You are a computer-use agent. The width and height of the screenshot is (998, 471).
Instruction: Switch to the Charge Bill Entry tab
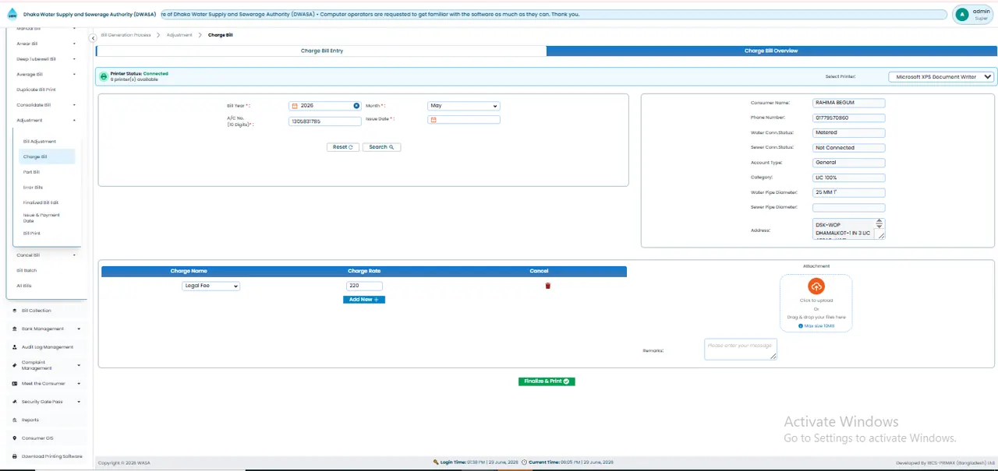[321, 51]
